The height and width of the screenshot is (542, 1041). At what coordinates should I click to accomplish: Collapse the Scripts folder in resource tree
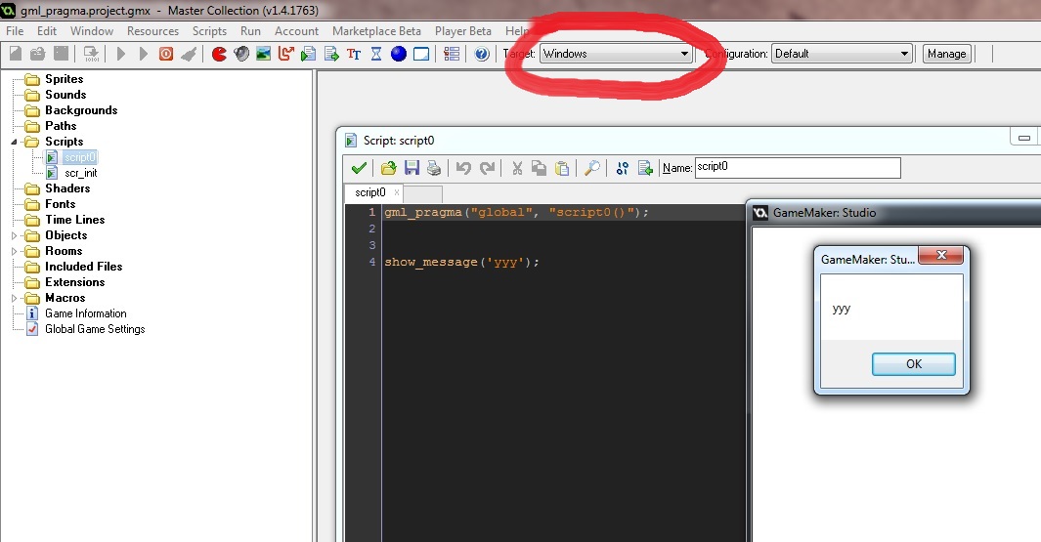(x=15, y=142)
